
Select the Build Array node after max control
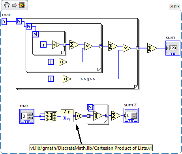coord(51,116)
